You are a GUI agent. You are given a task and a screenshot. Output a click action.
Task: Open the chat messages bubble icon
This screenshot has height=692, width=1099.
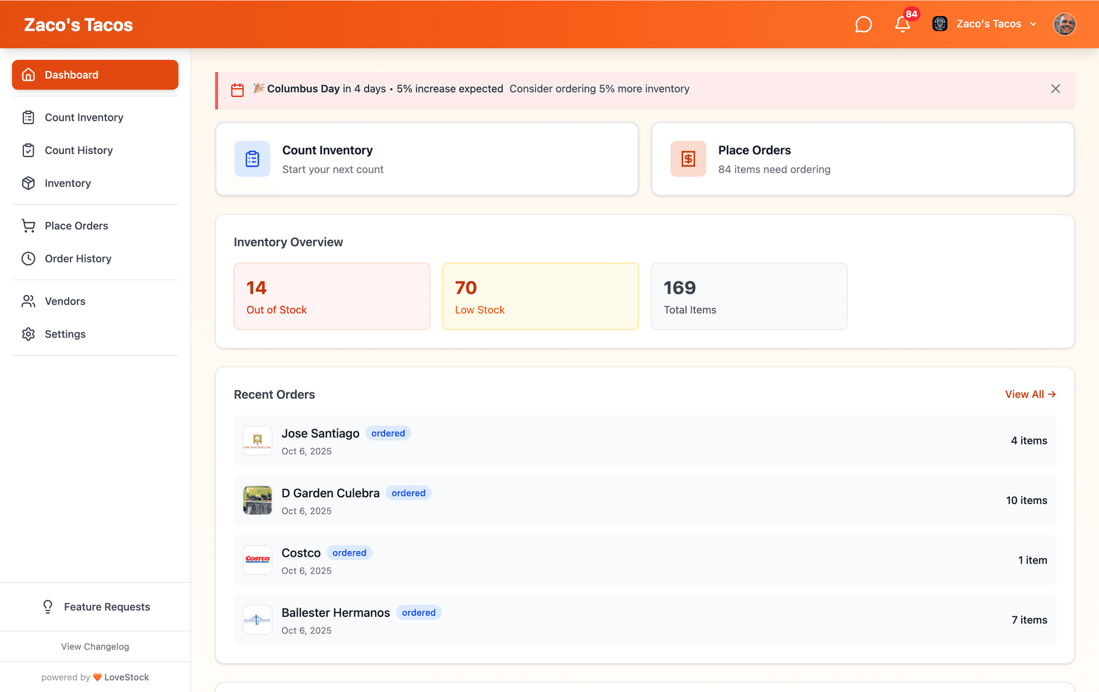click(863, 25)
